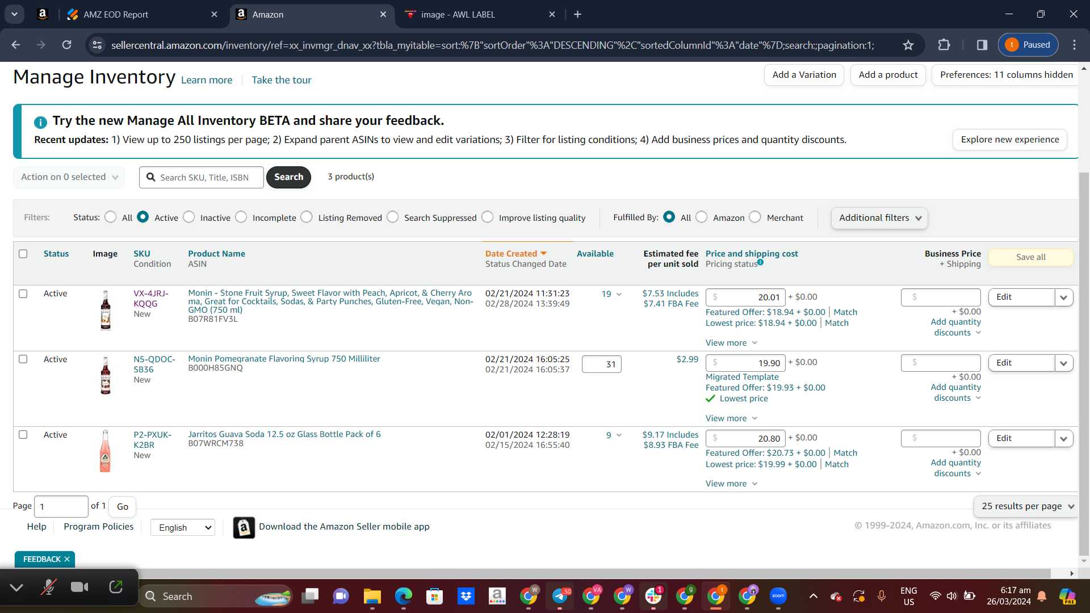The image size is (1090, 613).
Task: Sort by the Product Name column
Action: click(x=217, y=254)
